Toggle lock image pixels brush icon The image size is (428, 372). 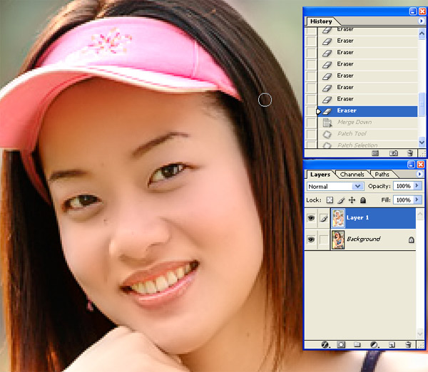[341, 200]
